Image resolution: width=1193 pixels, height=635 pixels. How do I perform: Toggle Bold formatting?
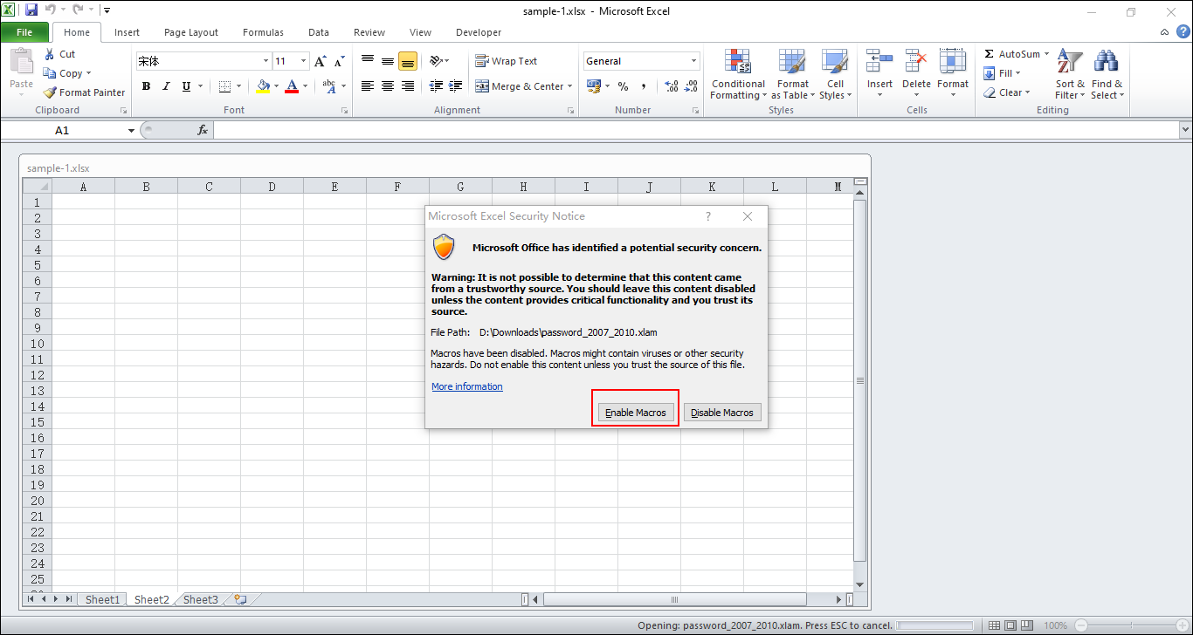click(146, 86)
